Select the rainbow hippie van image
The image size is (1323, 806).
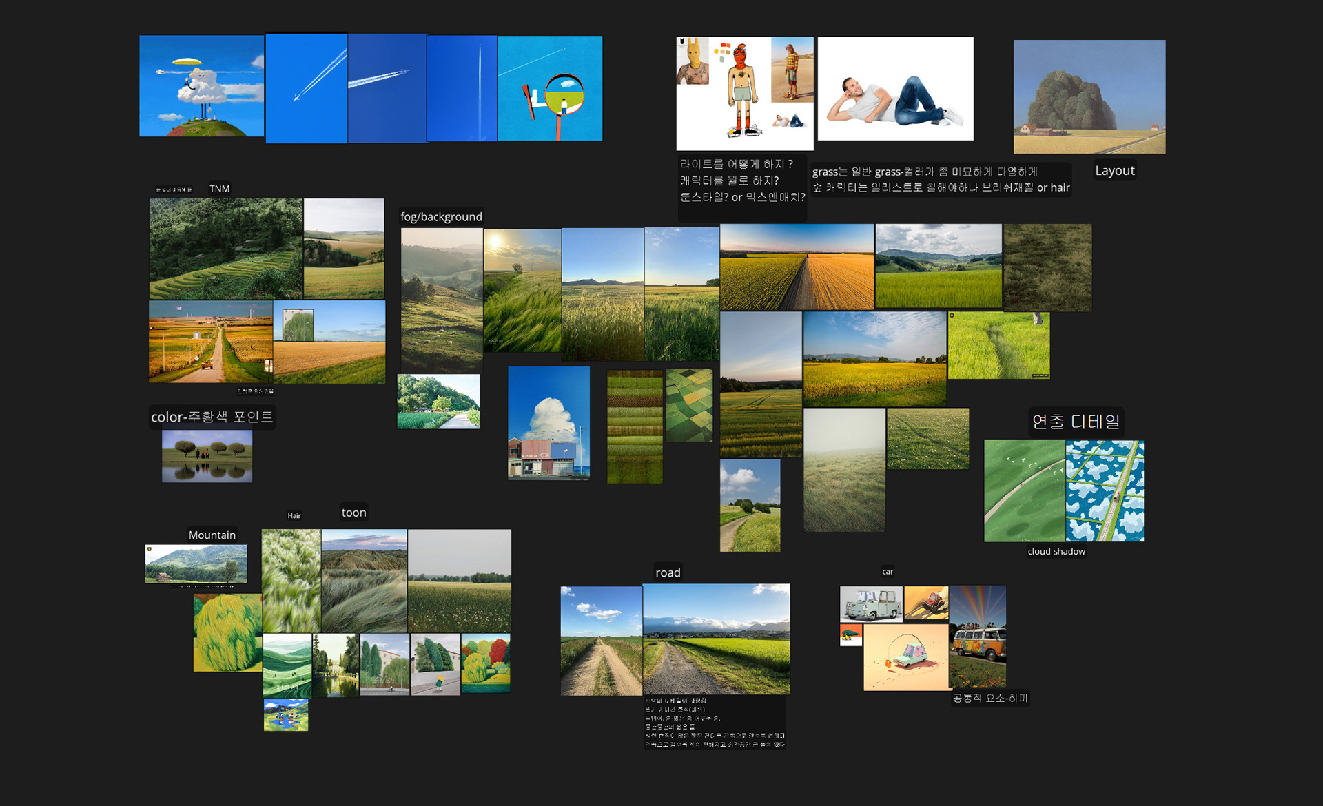pyautogui.click(x=977, y=636)
